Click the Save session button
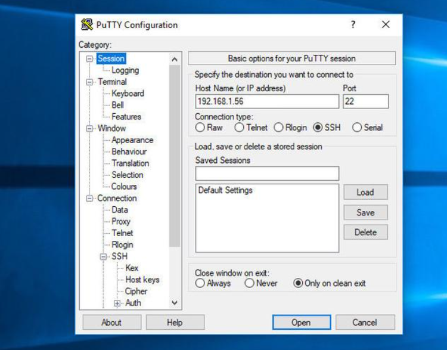 tap(365, 212)
